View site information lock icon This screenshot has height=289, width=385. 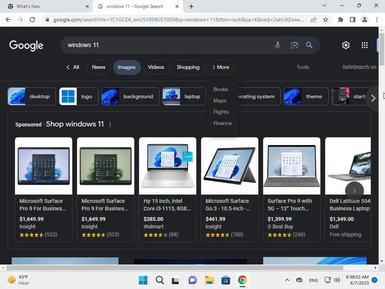47,20
